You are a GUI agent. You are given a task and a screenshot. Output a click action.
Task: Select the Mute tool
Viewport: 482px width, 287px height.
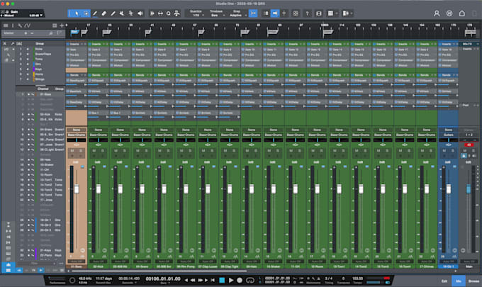pos(122,13)
